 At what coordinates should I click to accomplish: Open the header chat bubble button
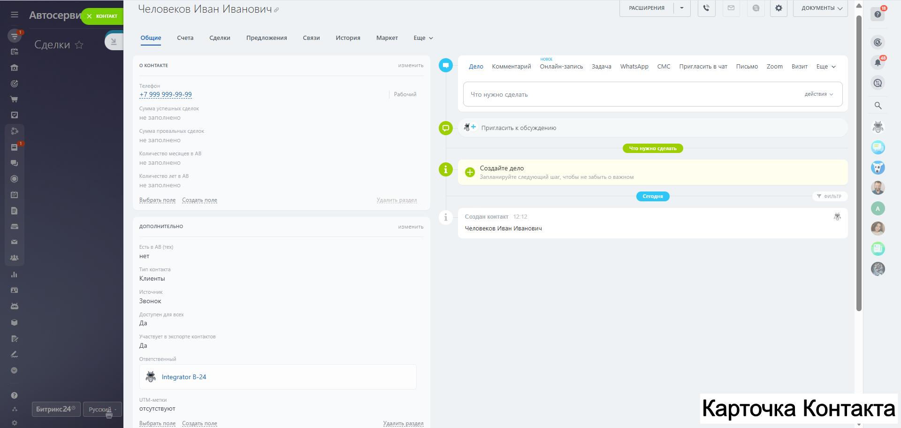pyautogui.click(x=756, y=8)
